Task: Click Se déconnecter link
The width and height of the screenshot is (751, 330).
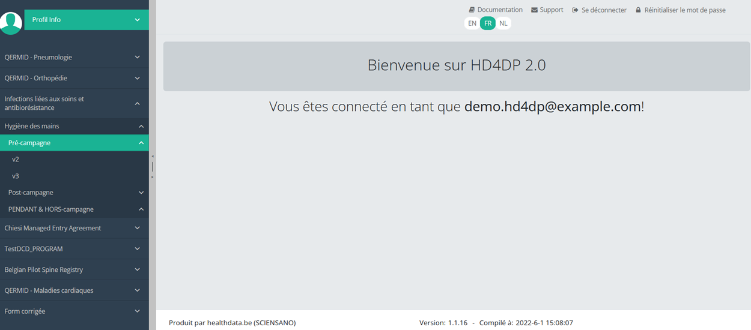Action: 604,10
